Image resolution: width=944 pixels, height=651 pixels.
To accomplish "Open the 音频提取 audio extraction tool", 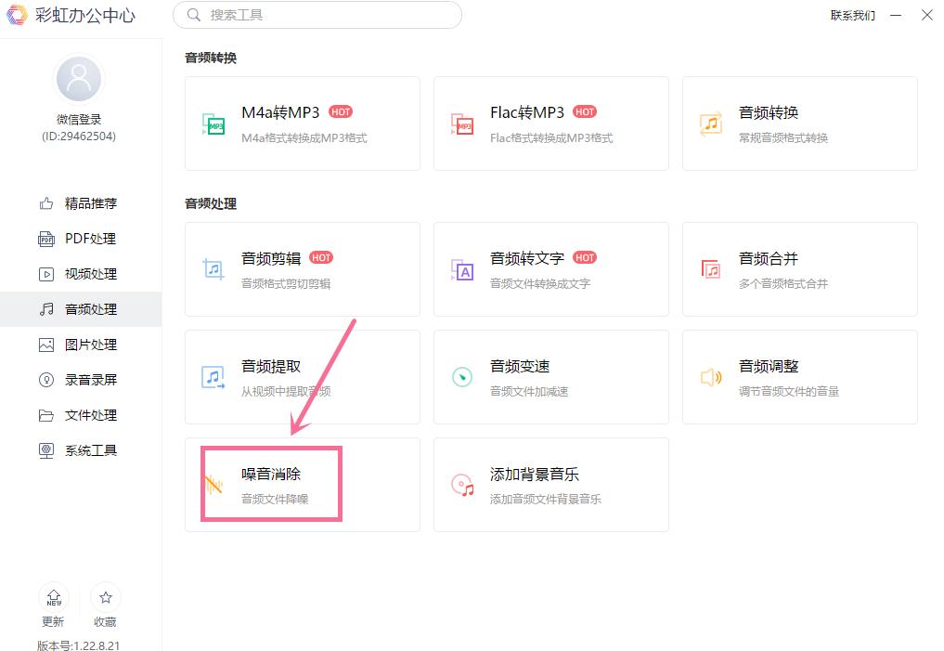I will (x=302, y=377).
